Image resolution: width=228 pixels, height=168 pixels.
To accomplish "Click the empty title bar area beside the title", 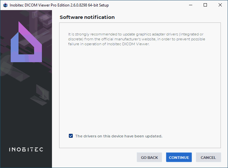I will click(146, 5).
